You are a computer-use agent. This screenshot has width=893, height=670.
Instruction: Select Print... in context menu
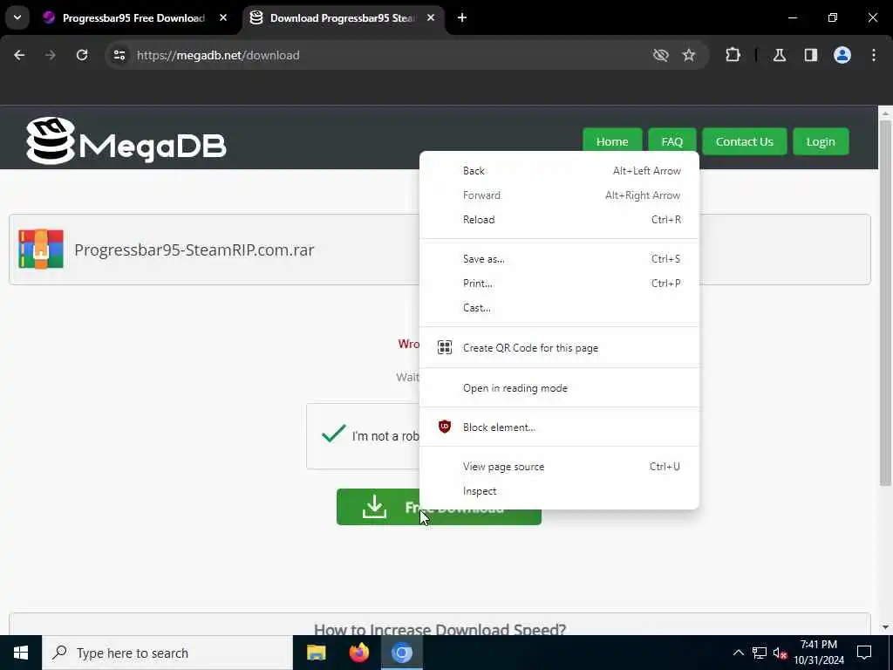pyautogui.click(x=559, y=284)
